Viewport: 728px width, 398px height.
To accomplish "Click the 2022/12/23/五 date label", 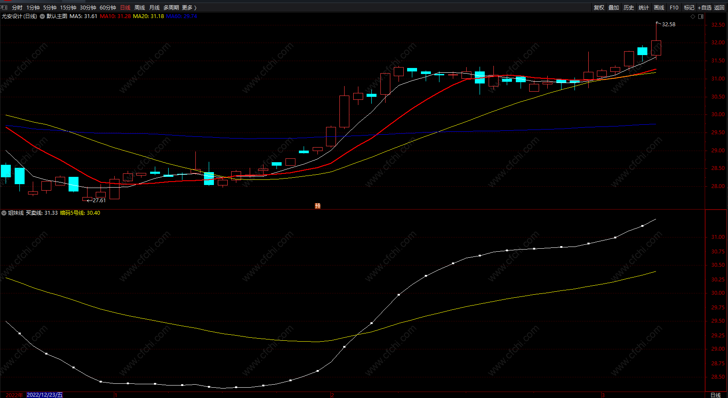I will coord(45,395).
